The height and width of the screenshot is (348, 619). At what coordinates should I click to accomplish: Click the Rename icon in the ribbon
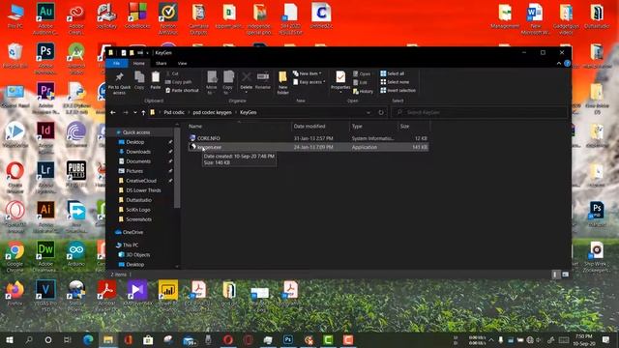click(x=262, y=81)
